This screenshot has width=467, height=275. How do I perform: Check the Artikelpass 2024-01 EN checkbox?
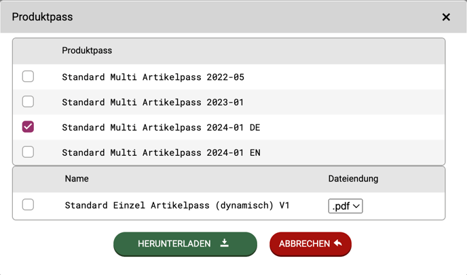pos(28,152)
